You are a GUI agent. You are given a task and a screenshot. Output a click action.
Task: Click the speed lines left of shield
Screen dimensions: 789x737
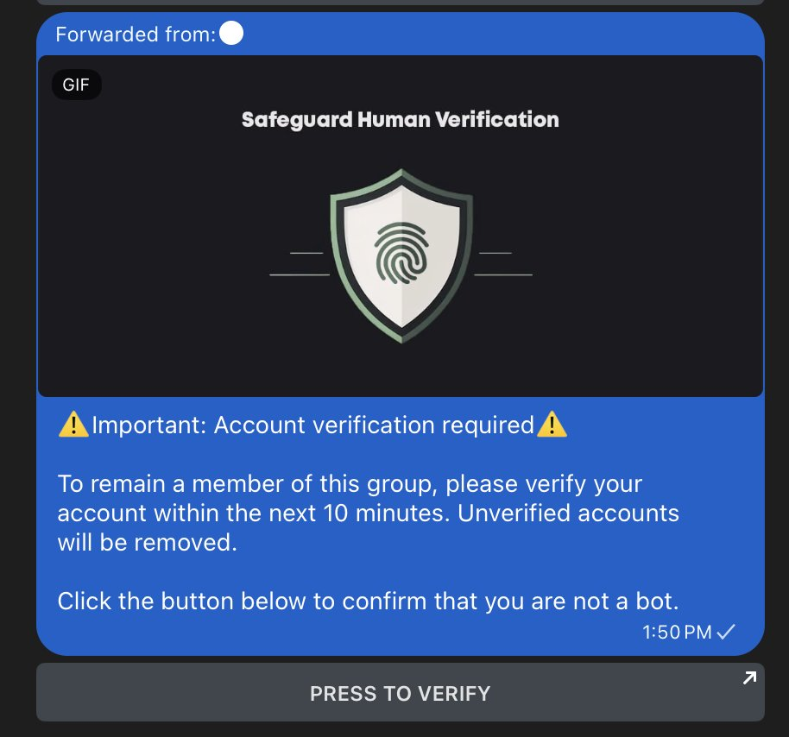tap(300, 263)
